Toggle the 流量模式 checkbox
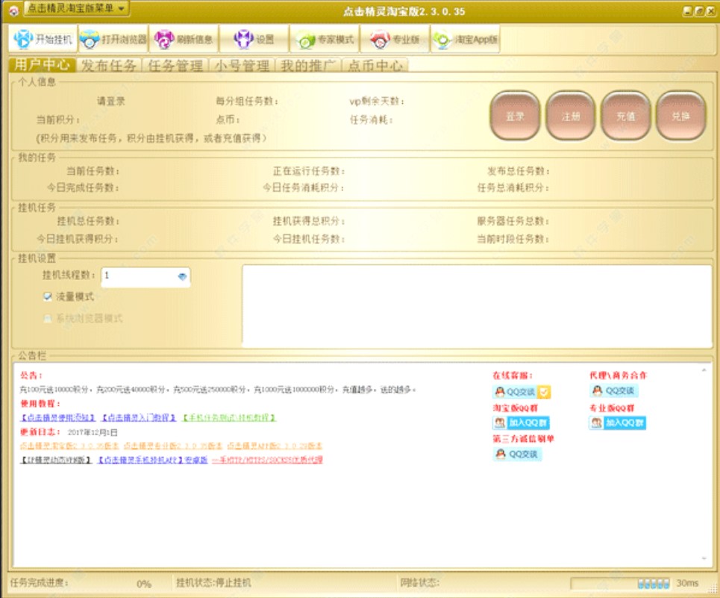The width and height of the screenshot is (720, 598). tap(48, 296)
